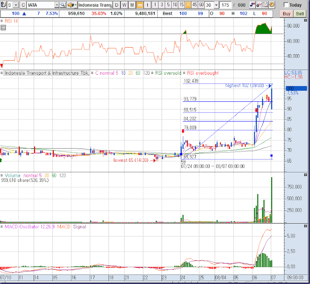The height and width of the screenshot is (284, 310).
Task: Expand the IATA ticker dropdown list
Action: click(57, 5)
